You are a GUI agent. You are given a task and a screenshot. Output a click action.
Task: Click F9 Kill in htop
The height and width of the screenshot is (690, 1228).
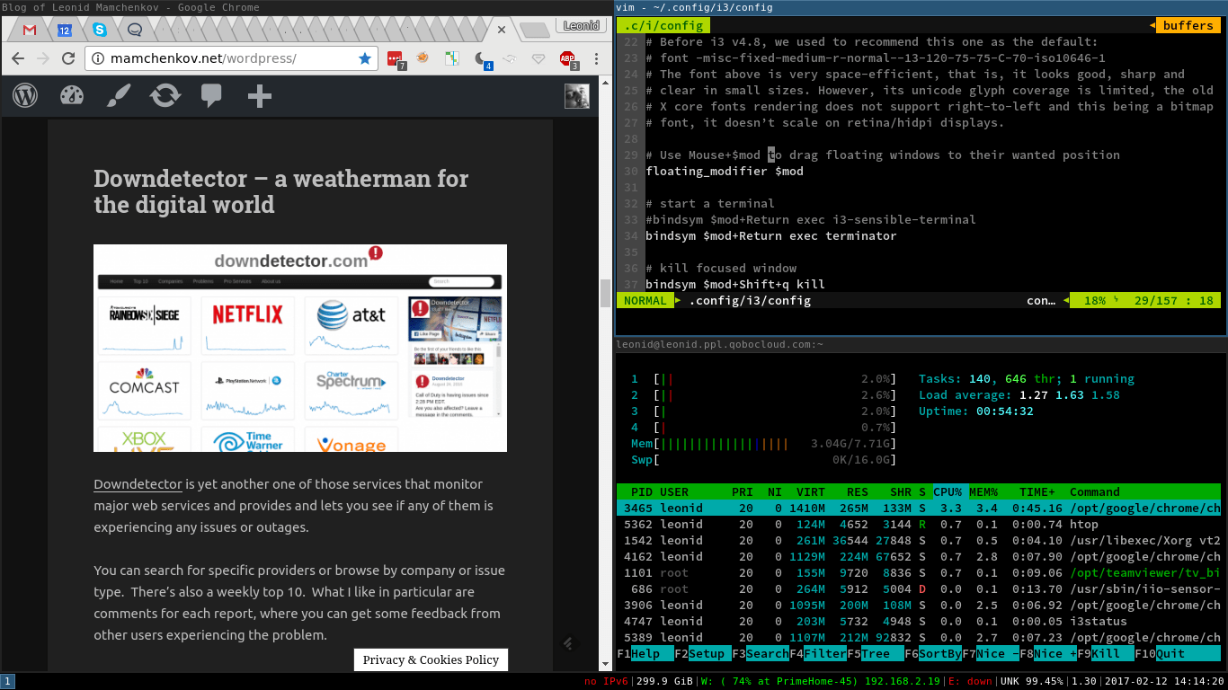1106,653
